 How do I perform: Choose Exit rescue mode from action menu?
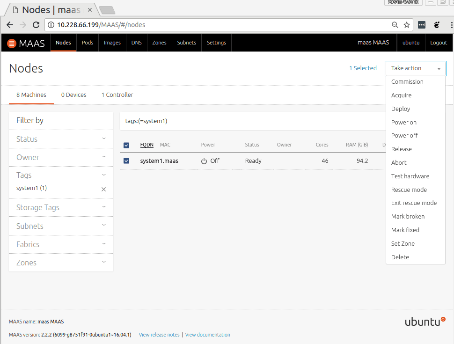tap(416, 203)
